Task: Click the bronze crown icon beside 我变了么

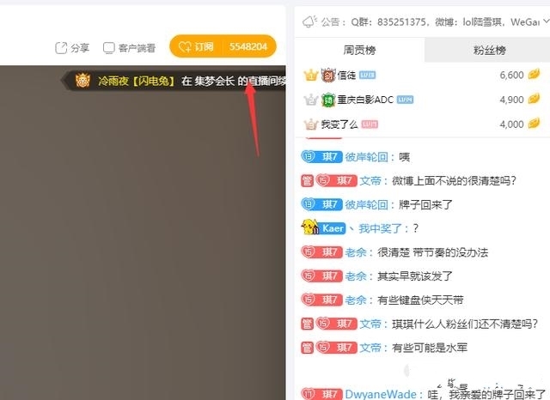Action: 310,124
